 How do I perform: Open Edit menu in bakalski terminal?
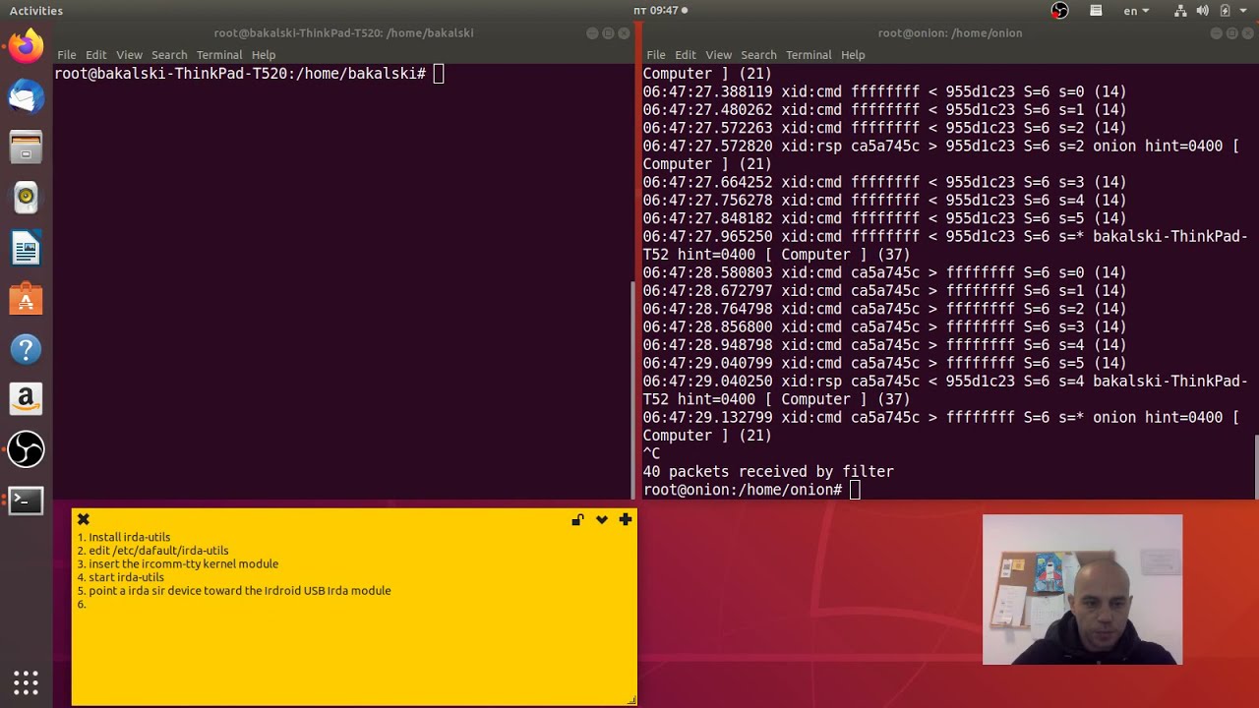(x=95, y=55)
